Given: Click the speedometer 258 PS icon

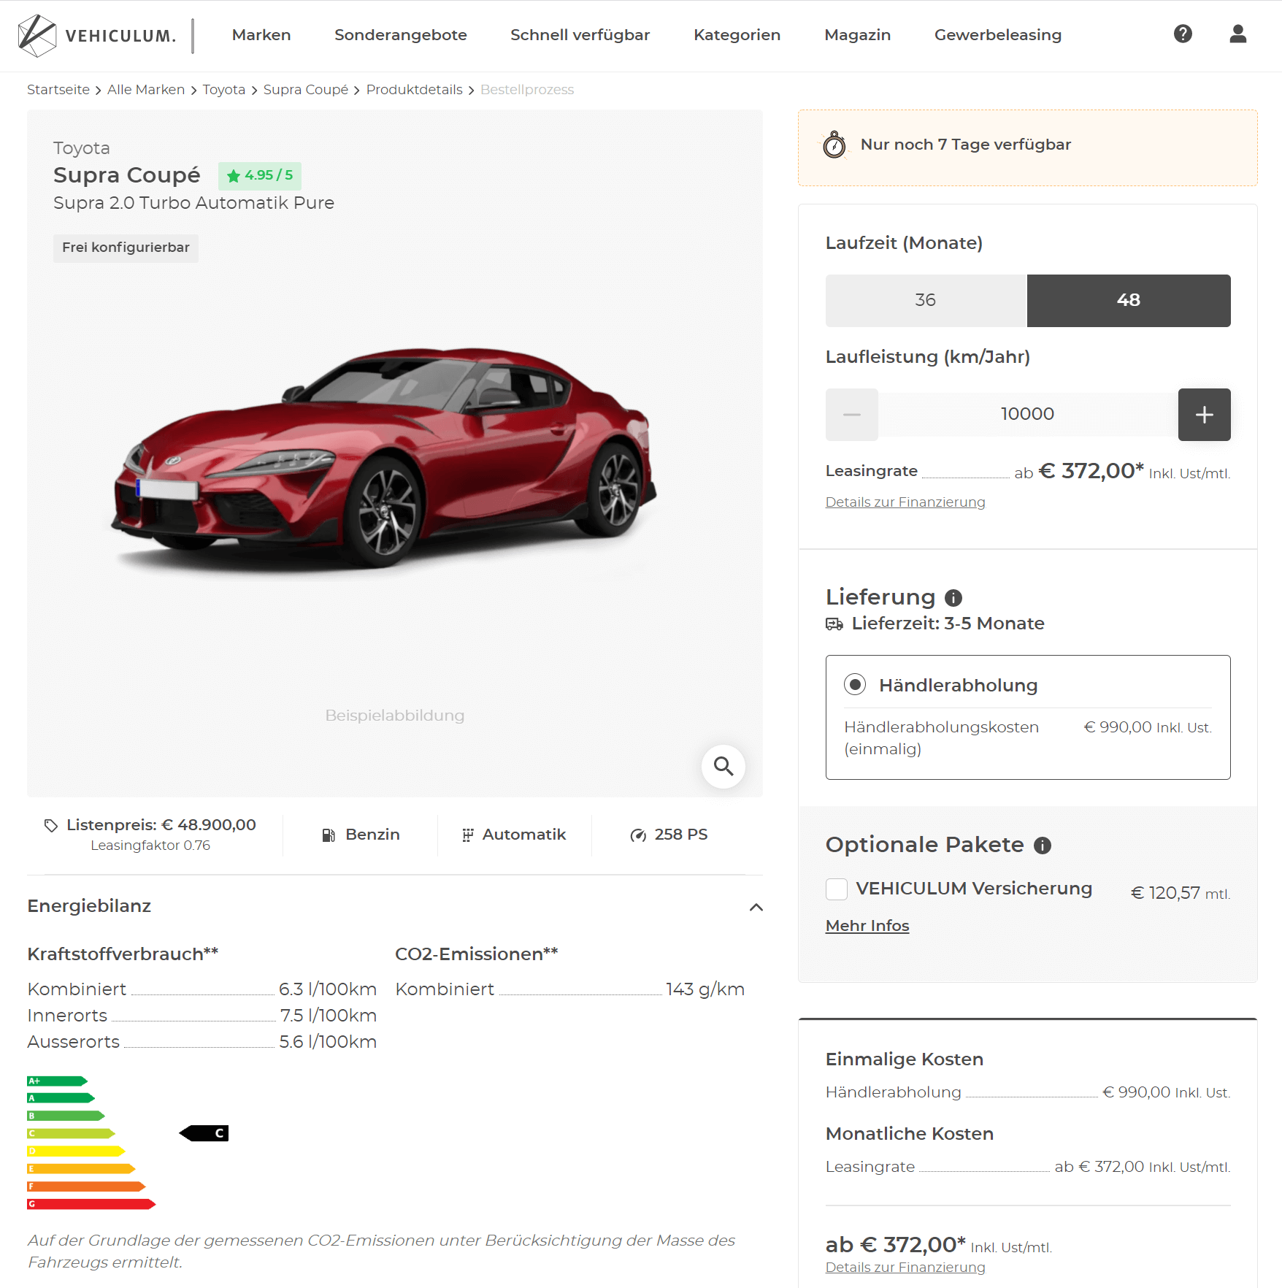Looking at the screenshot, I should click(638, 835).
